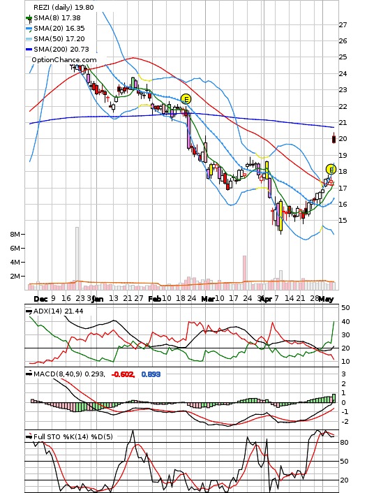Viewport: 367px width, 493px height.
Task: Click the ADX(14) black line legend icon
Action: (29, 311)
